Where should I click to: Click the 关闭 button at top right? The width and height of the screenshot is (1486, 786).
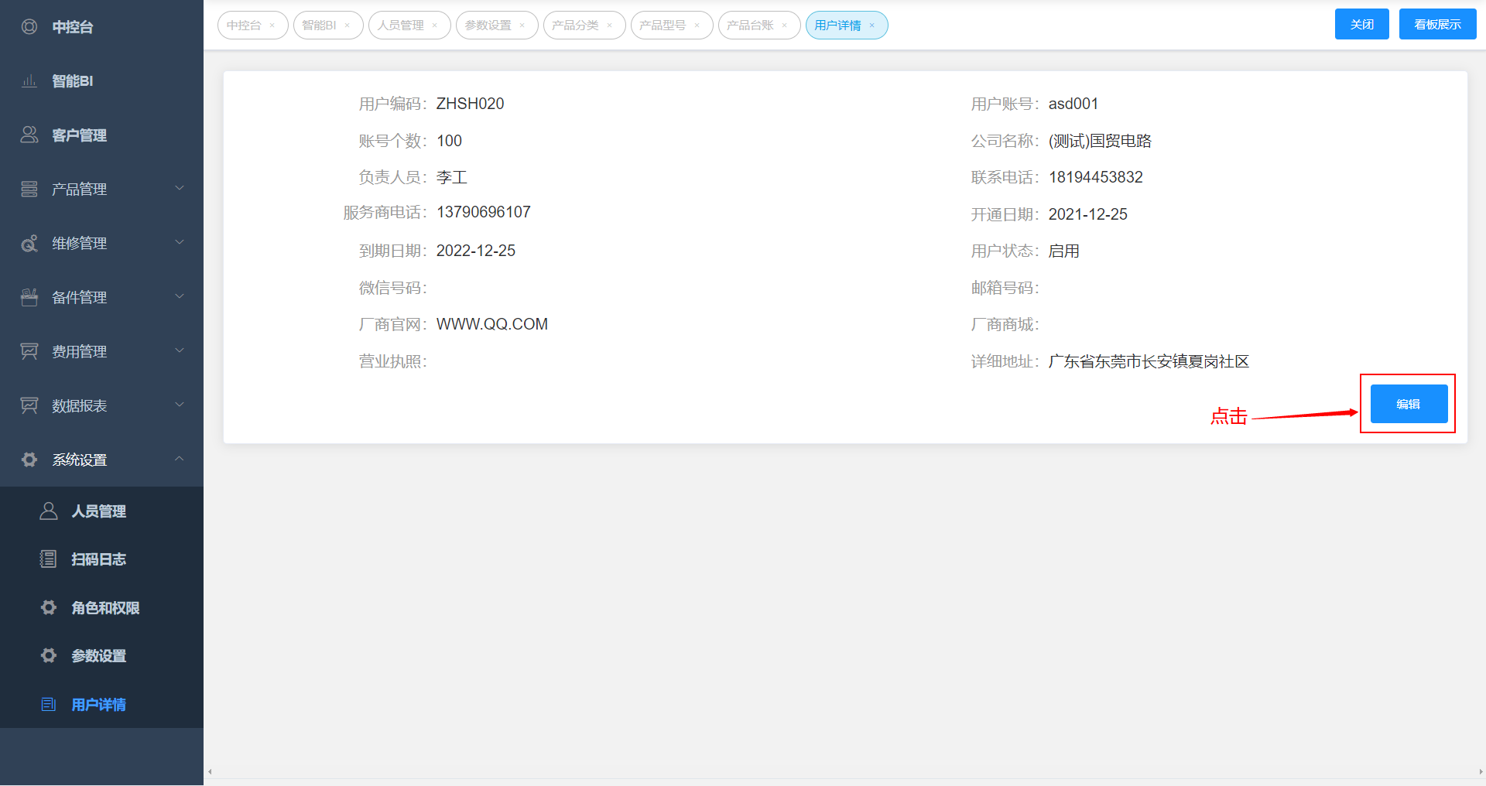pos(1361,25)
